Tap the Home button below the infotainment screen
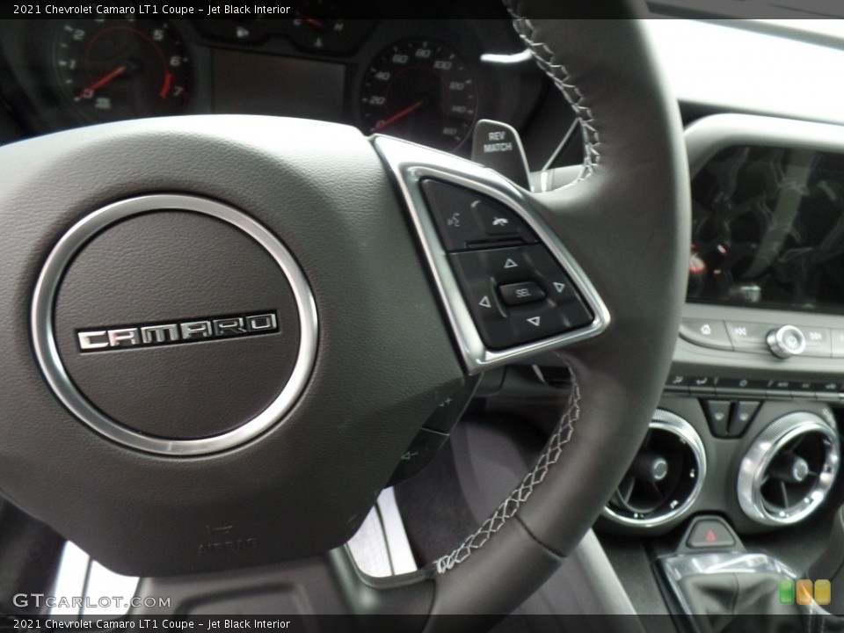The image size is (844, 633). point(705,331)
